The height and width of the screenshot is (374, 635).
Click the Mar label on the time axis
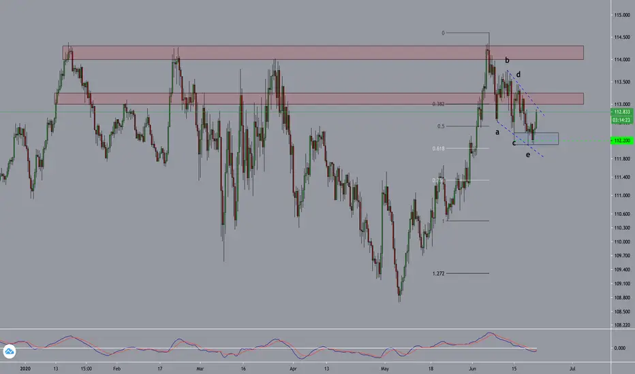[x=200, y=369]
